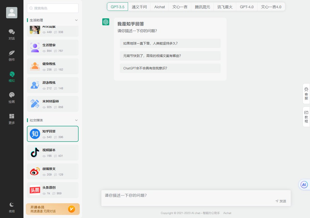Focus the 搜索角色 search field

tap(53, 8)
